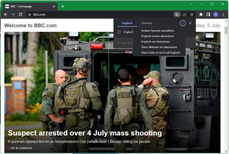Click the scrollbar down arrow
The image size is (229, 154).
(x=226, y=151)
